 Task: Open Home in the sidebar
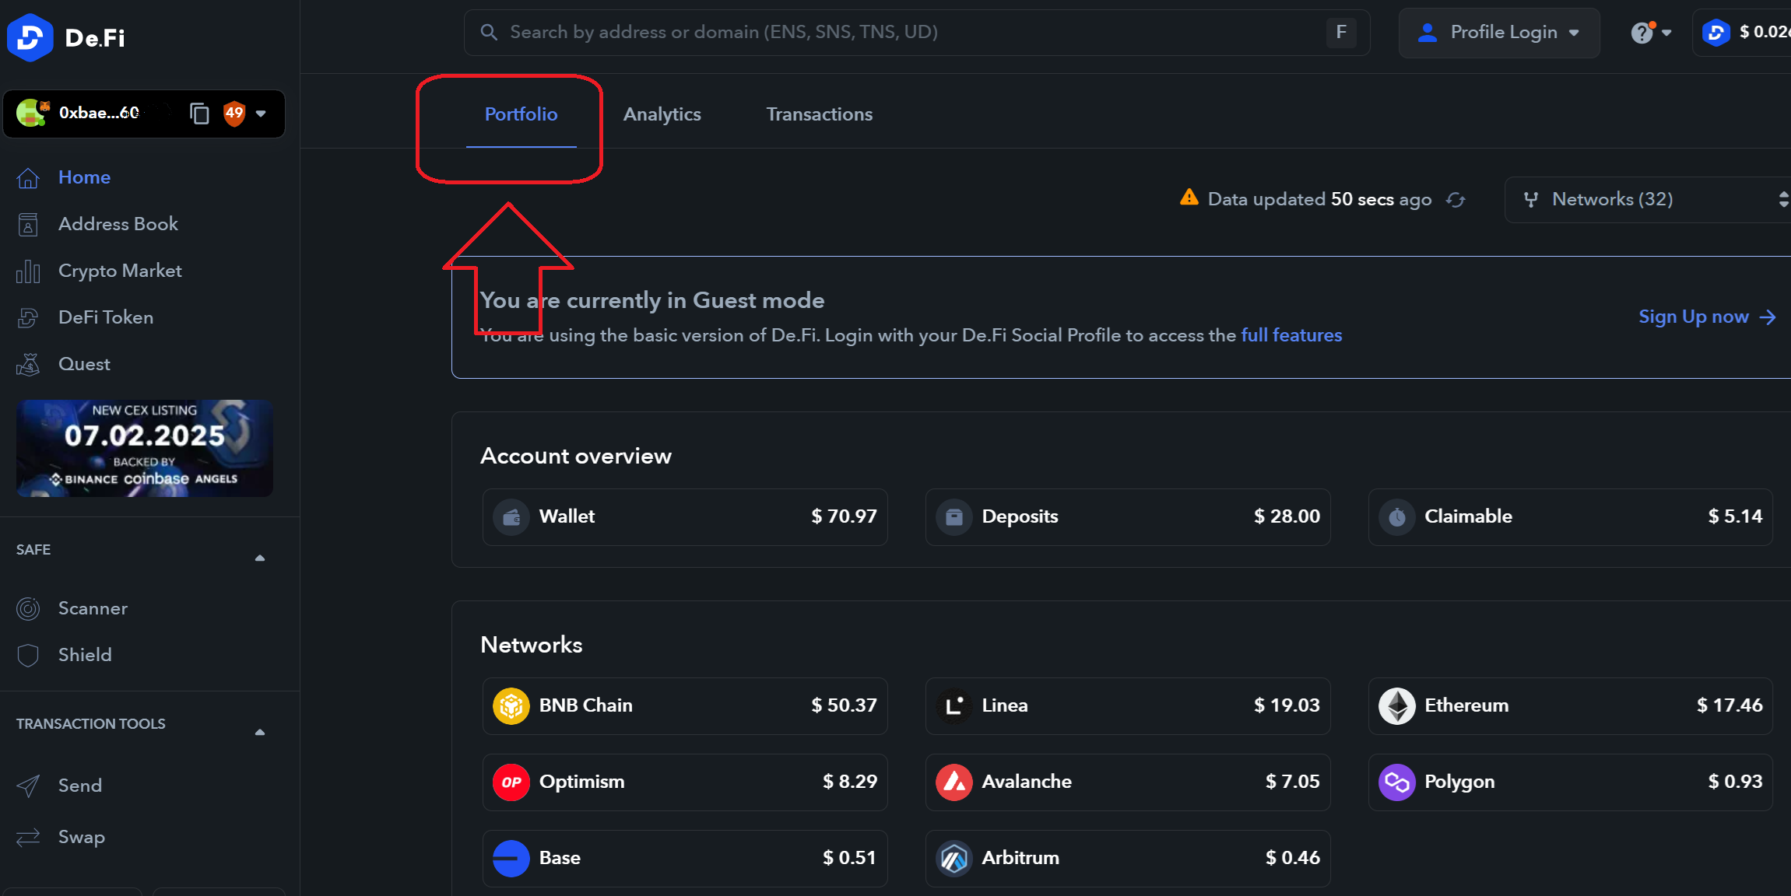(x=84, y=177)
